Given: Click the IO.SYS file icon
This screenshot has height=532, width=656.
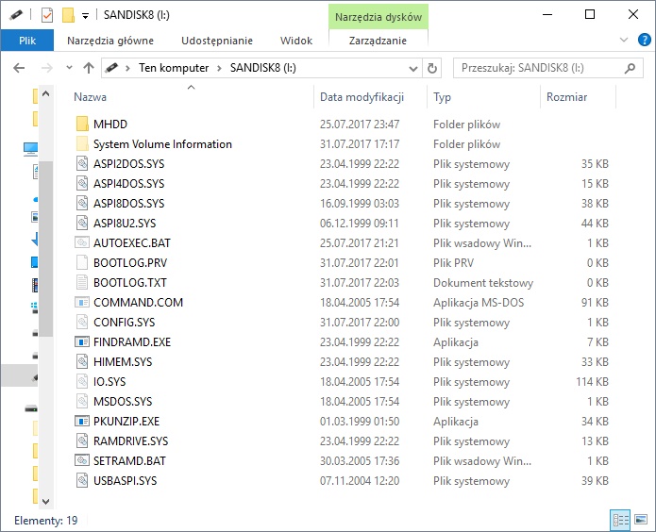Looking at the screenshot, I should 82,381.
